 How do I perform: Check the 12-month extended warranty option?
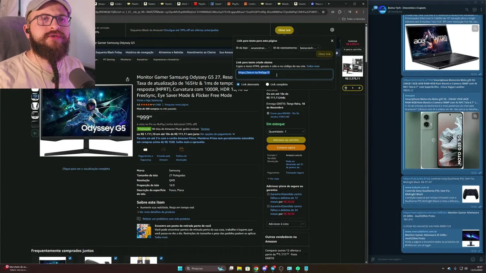click(268, 194)
